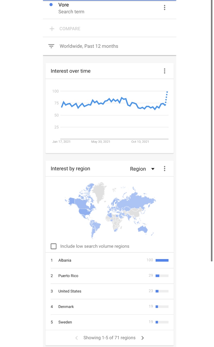Open Interest over time options menu
214x347 pixels.
165,71
